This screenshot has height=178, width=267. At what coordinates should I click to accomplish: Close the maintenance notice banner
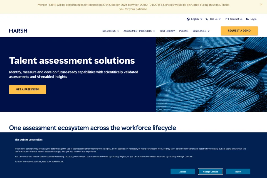coord(261,5)
